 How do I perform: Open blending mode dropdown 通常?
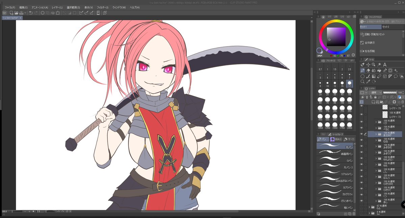click(376, 93)
